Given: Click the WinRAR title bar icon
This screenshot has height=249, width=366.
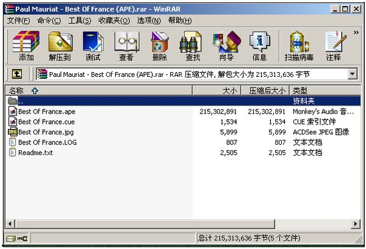Looking at the screenshot, I should pos(9,9).
